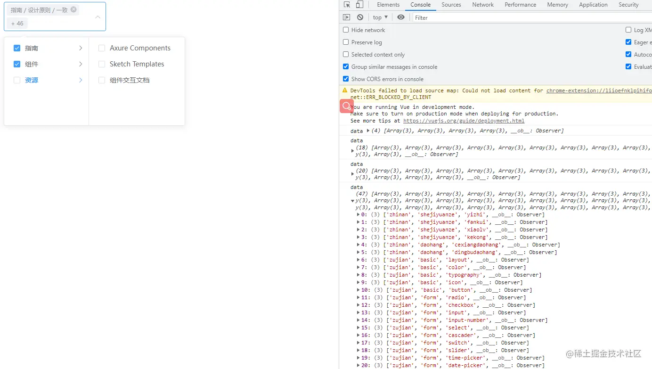652x369 pixels.
Task: Select the Axure Components label
Action: click(x=140, y=48)
